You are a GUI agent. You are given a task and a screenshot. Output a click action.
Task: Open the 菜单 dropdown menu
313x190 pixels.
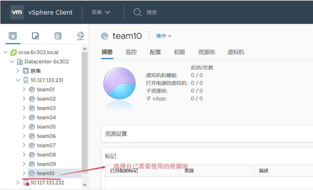[101, 12]
